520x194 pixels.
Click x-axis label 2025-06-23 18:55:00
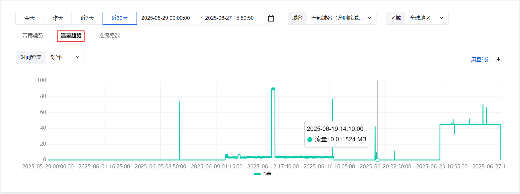(442, 166)
